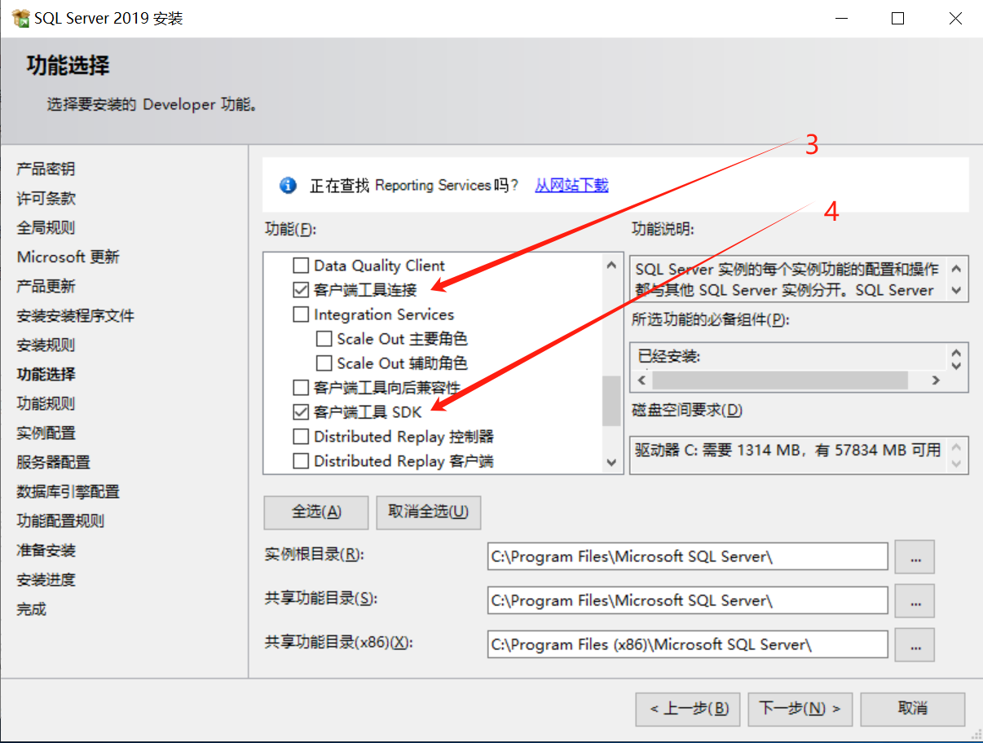Image resolution: width=983 pixels, height=743 pixels.
Task: Browse for the 实例根目录 folder
Action: 914,557
